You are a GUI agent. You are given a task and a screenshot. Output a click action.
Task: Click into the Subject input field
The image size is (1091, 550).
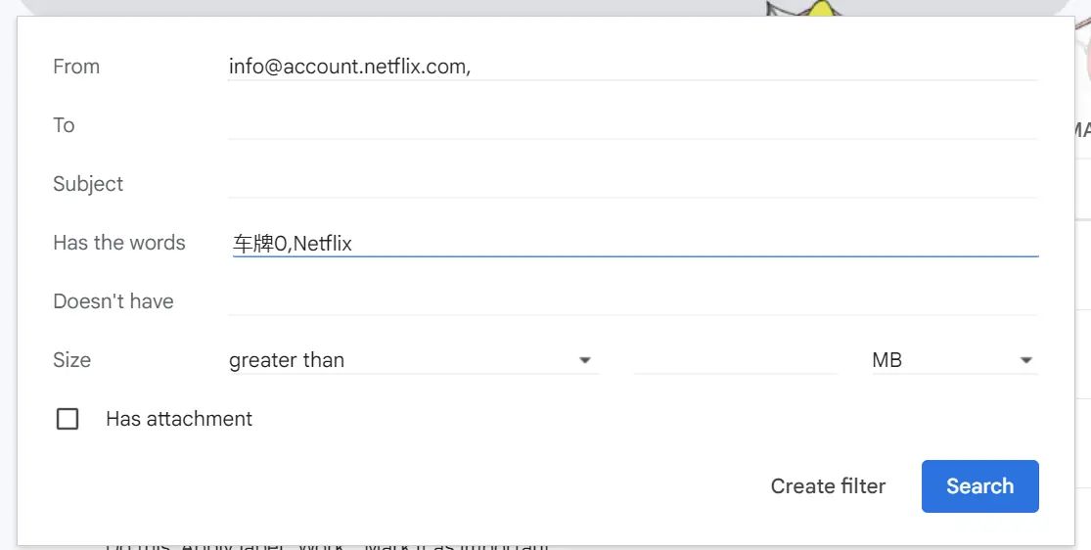click(631, 184)
